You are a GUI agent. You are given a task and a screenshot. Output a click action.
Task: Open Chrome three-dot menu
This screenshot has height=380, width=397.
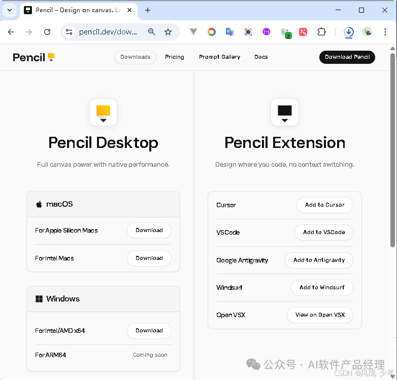coord(385,32)
